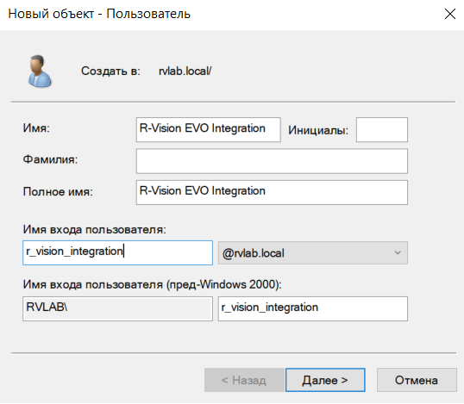This screenshot has width=464, height=404.
Task: Click the Полное имя: label
Action: pyautogui.click(x=58, y=192)
